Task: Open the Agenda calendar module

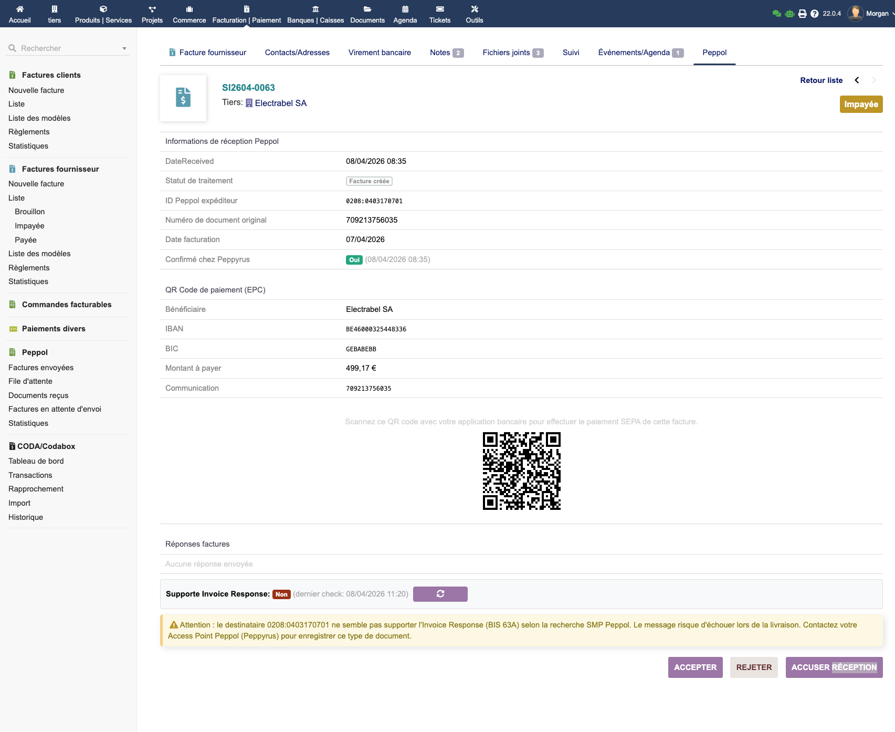Action: coord(405,14)
